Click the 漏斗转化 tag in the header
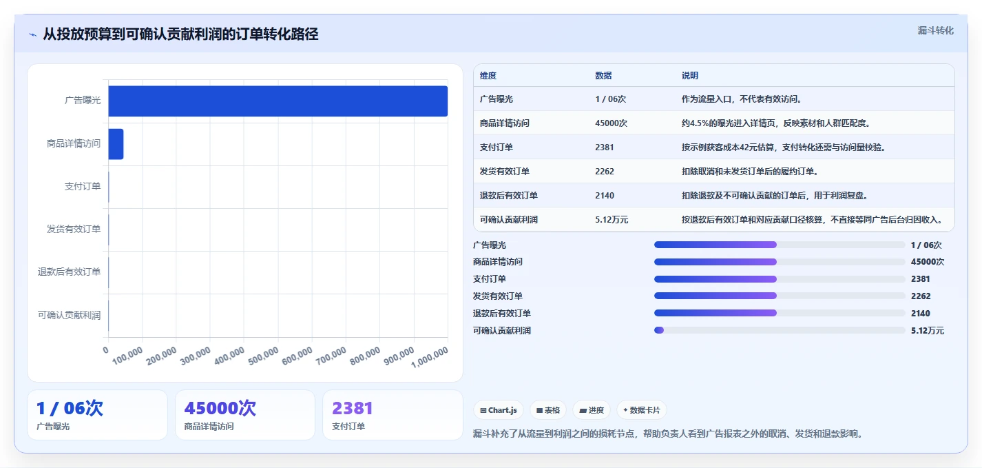Screen dimensions: 982x468 936,30
